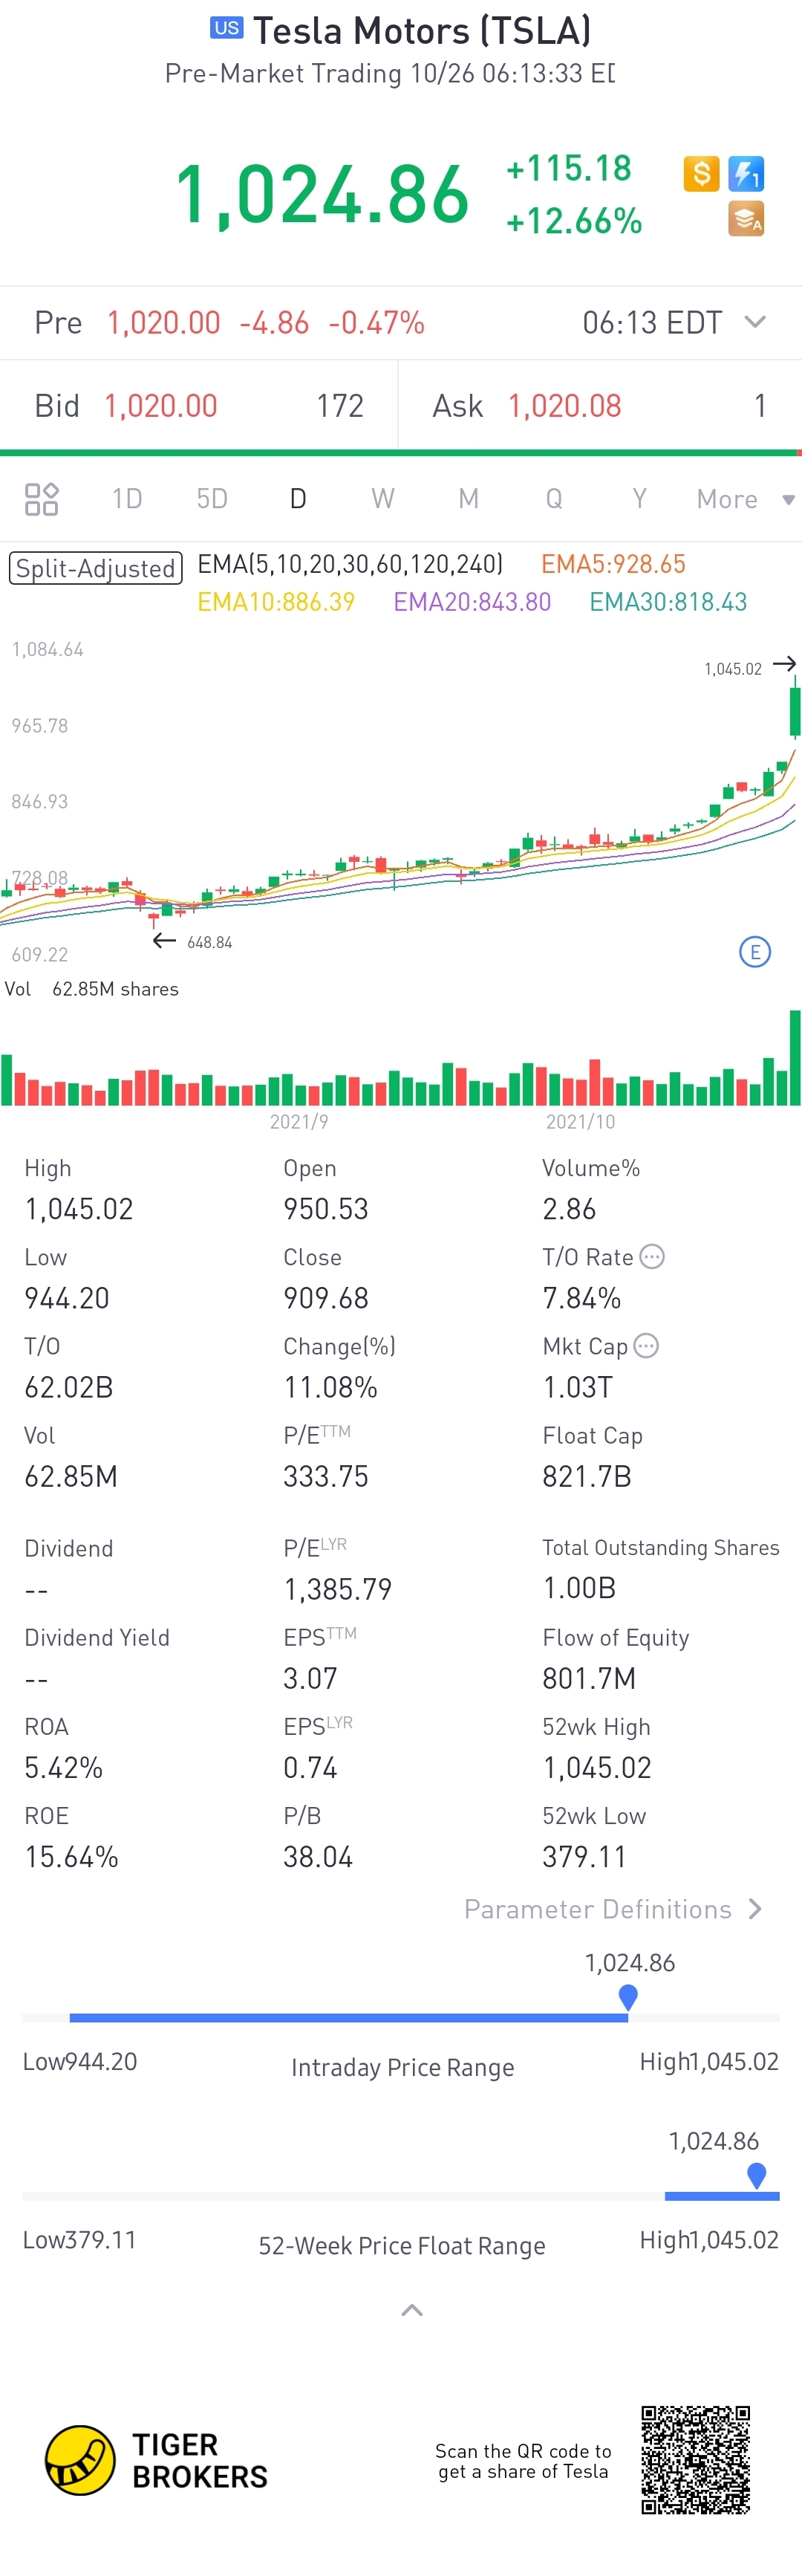Image resolution: width=802 pixels, height=2576 pixels.
Task: Open the chart layout grid icon
Action: point(41,499)
